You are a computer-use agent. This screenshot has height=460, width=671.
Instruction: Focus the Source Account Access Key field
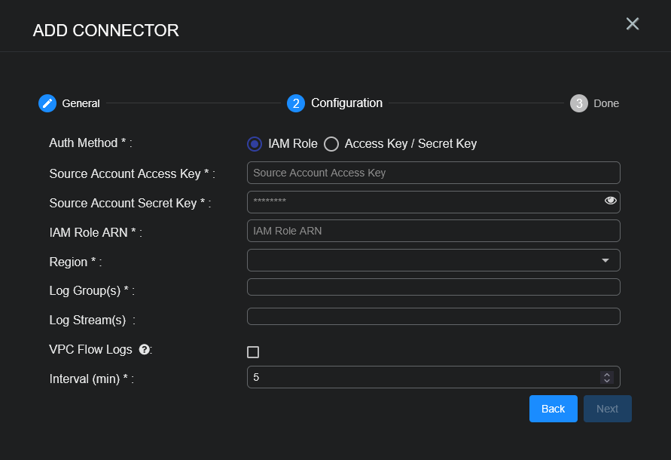(433, 173)
